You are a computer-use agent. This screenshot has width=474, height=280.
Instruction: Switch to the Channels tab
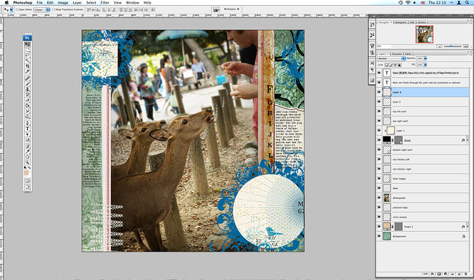[x=397, y=54]
